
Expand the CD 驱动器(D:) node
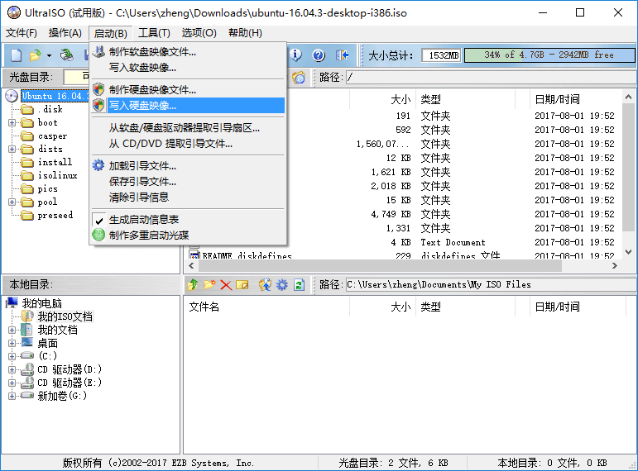(x=12, y=370)
